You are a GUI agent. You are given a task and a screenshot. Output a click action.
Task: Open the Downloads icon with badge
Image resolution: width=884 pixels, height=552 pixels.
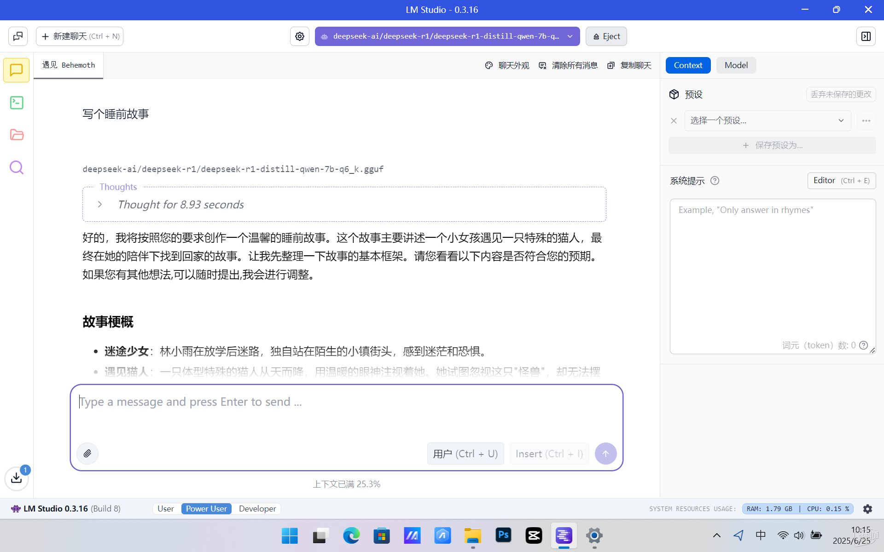click(17, 478)
